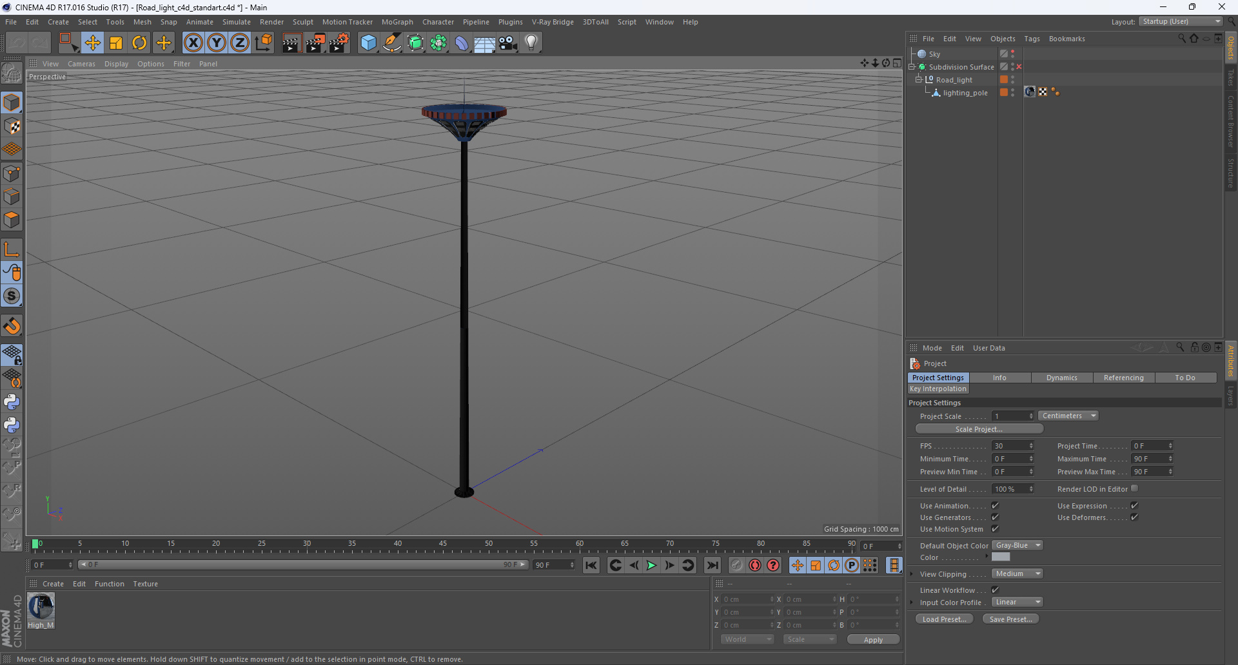Uncheck Use Animation checkbox
This screenshot has width=1238, height=665.
(x=995, y=506)
